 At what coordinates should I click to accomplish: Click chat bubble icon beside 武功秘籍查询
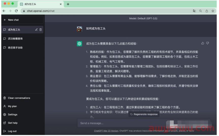click(x=5, y=39)
